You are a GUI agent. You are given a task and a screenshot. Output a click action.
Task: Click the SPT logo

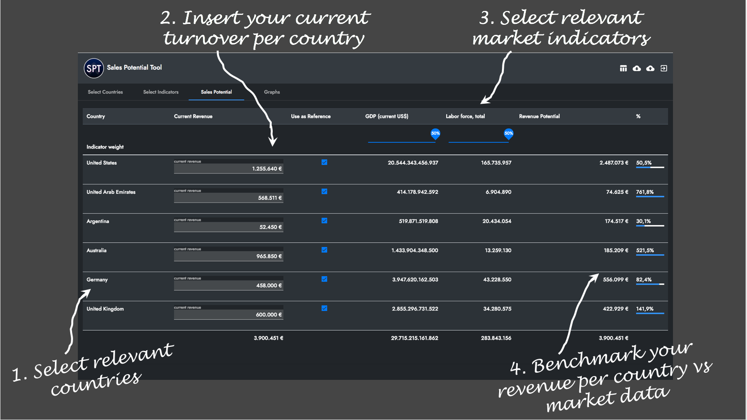[94, 68]
